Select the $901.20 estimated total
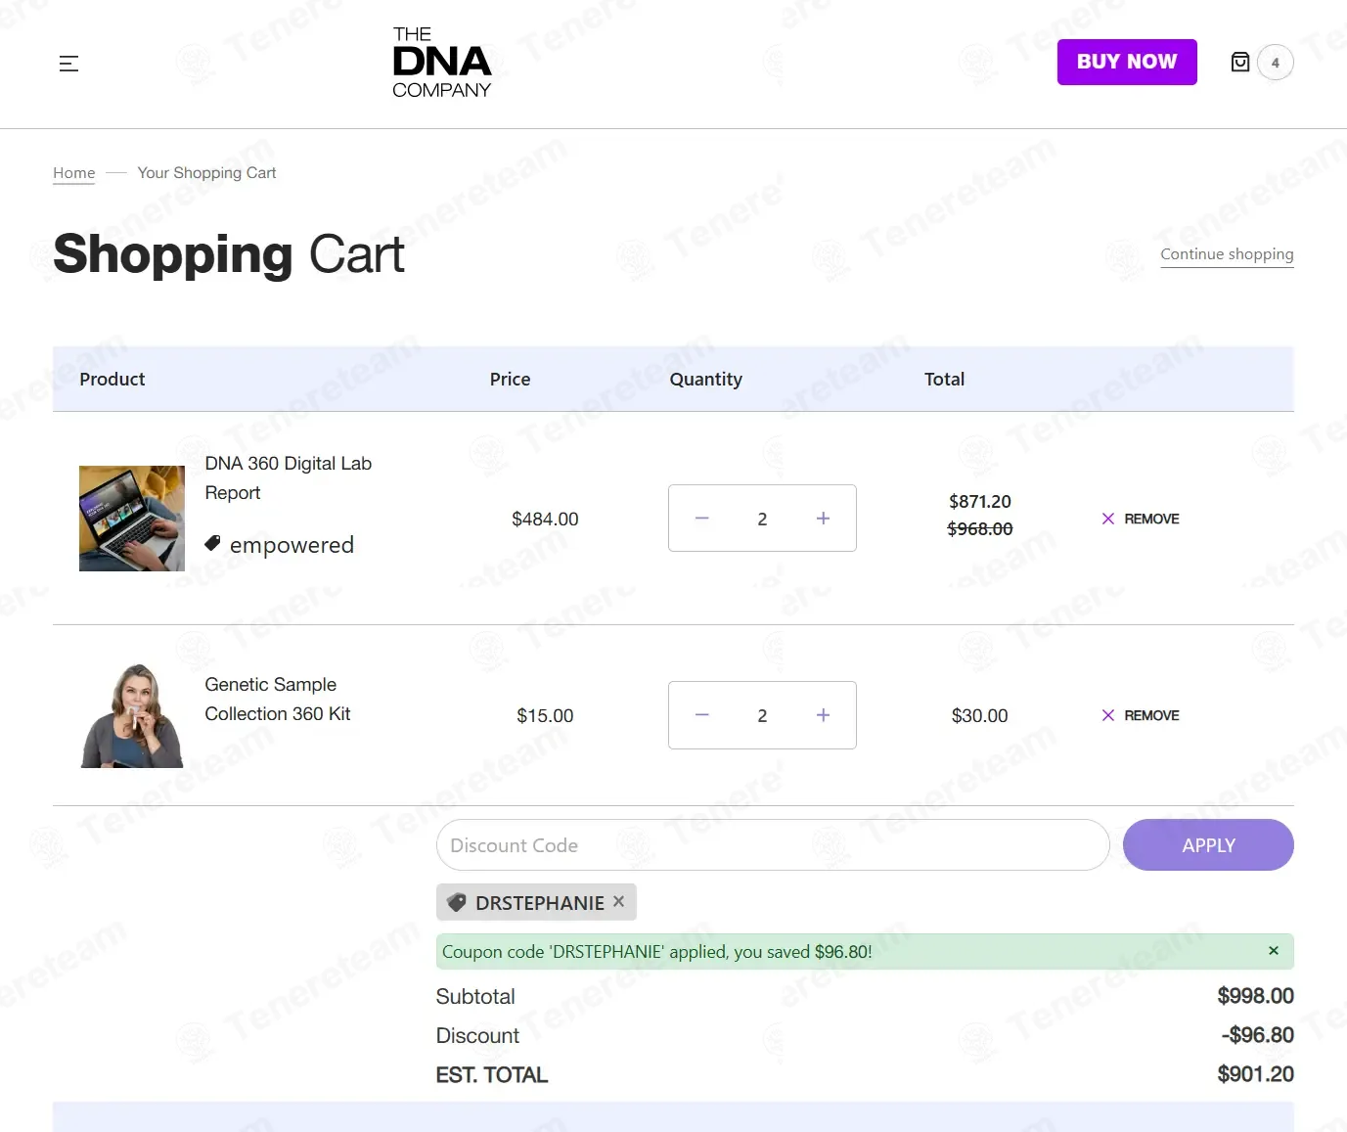The height and width of the screenshot is (1132, 1347). 1255,1074
